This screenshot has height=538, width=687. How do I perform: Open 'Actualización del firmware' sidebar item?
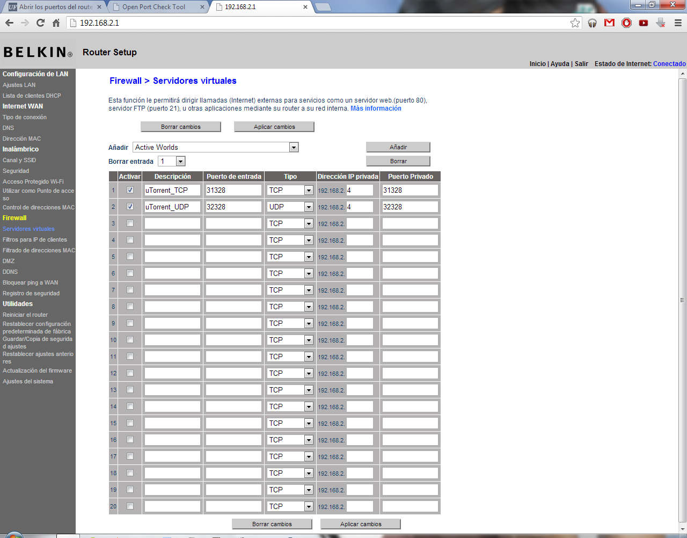point(37,370)
